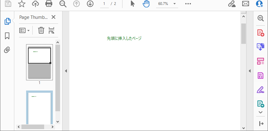Image resolution: width=268 pixels, height=131 pixels.
Task: Expand the right tools pane arrow icon
Action: pyautogui.click(x=261, y=124)
